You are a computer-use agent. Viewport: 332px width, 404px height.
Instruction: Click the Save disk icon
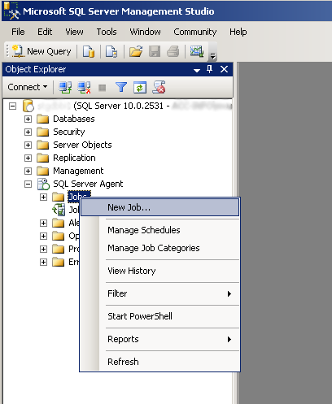pos(155,51)
